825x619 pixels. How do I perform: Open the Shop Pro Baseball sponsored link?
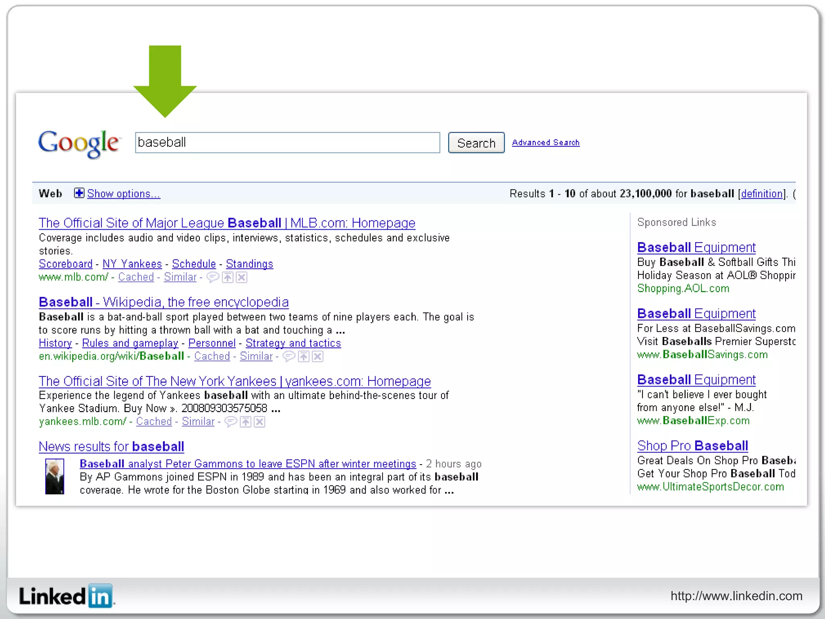692,446
